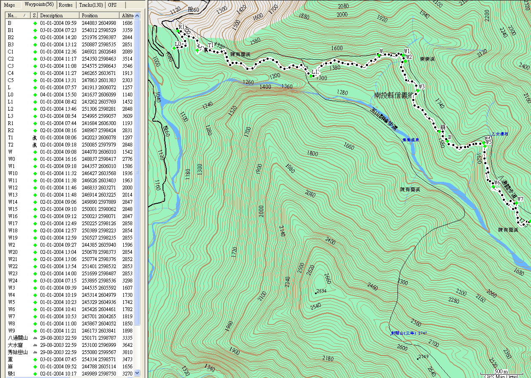Select waypoint row R2 in the list
Viewport: 531px width, 378px height.
[70, 130]
